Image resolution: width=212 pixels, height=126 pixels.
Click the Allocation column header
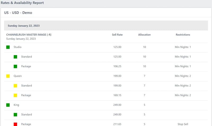tap(144, 35)
